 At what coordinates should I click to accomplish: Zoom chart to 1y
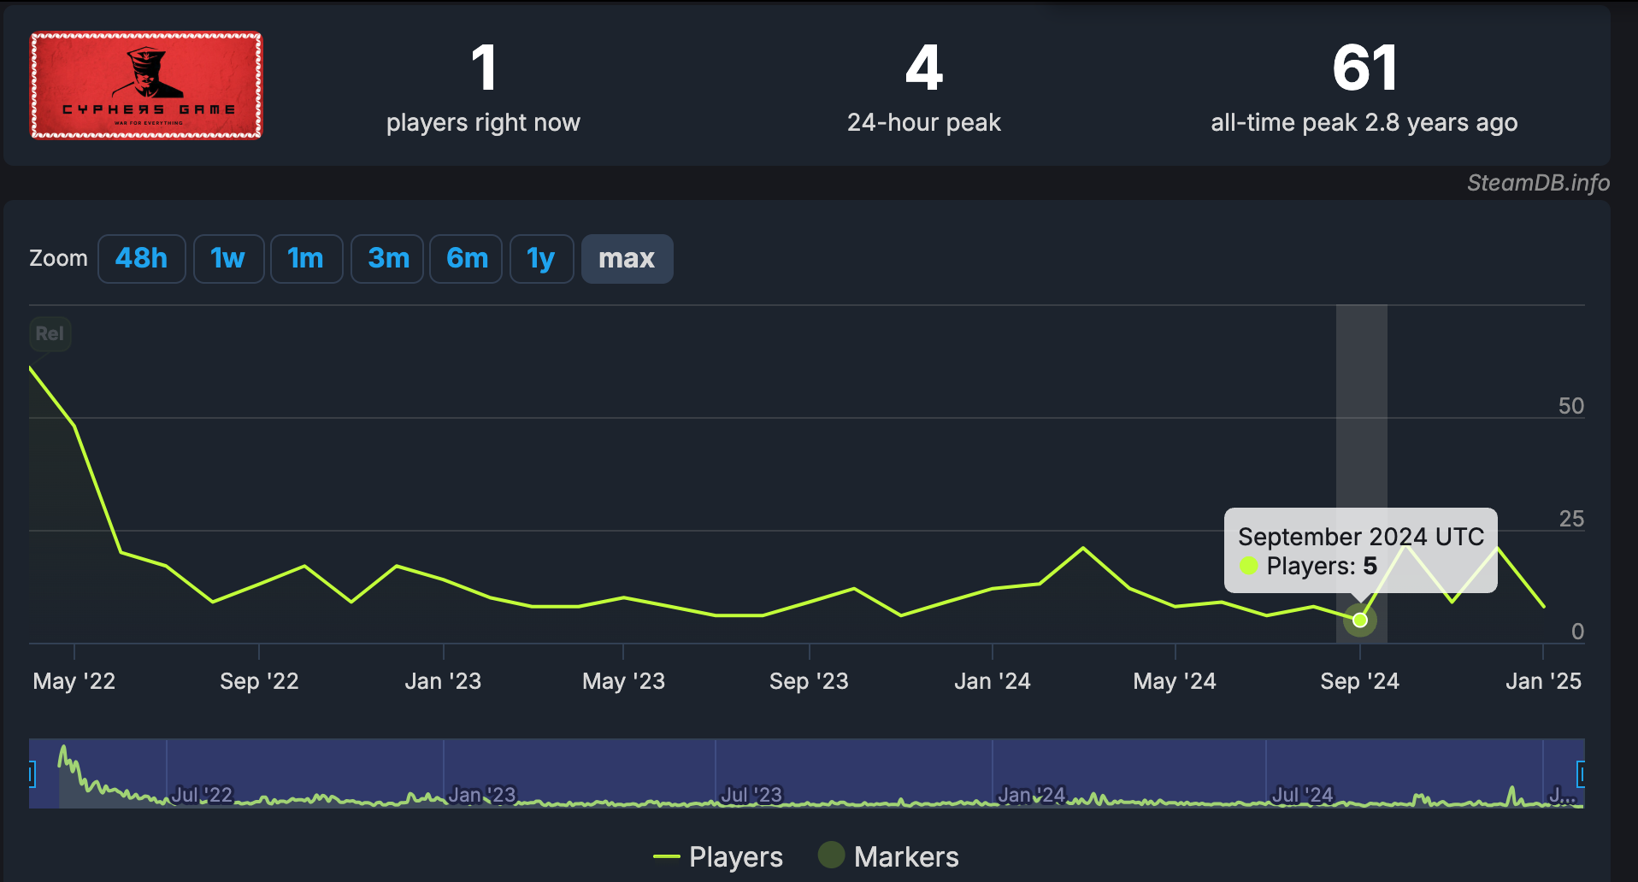click(x=541, y=258)
